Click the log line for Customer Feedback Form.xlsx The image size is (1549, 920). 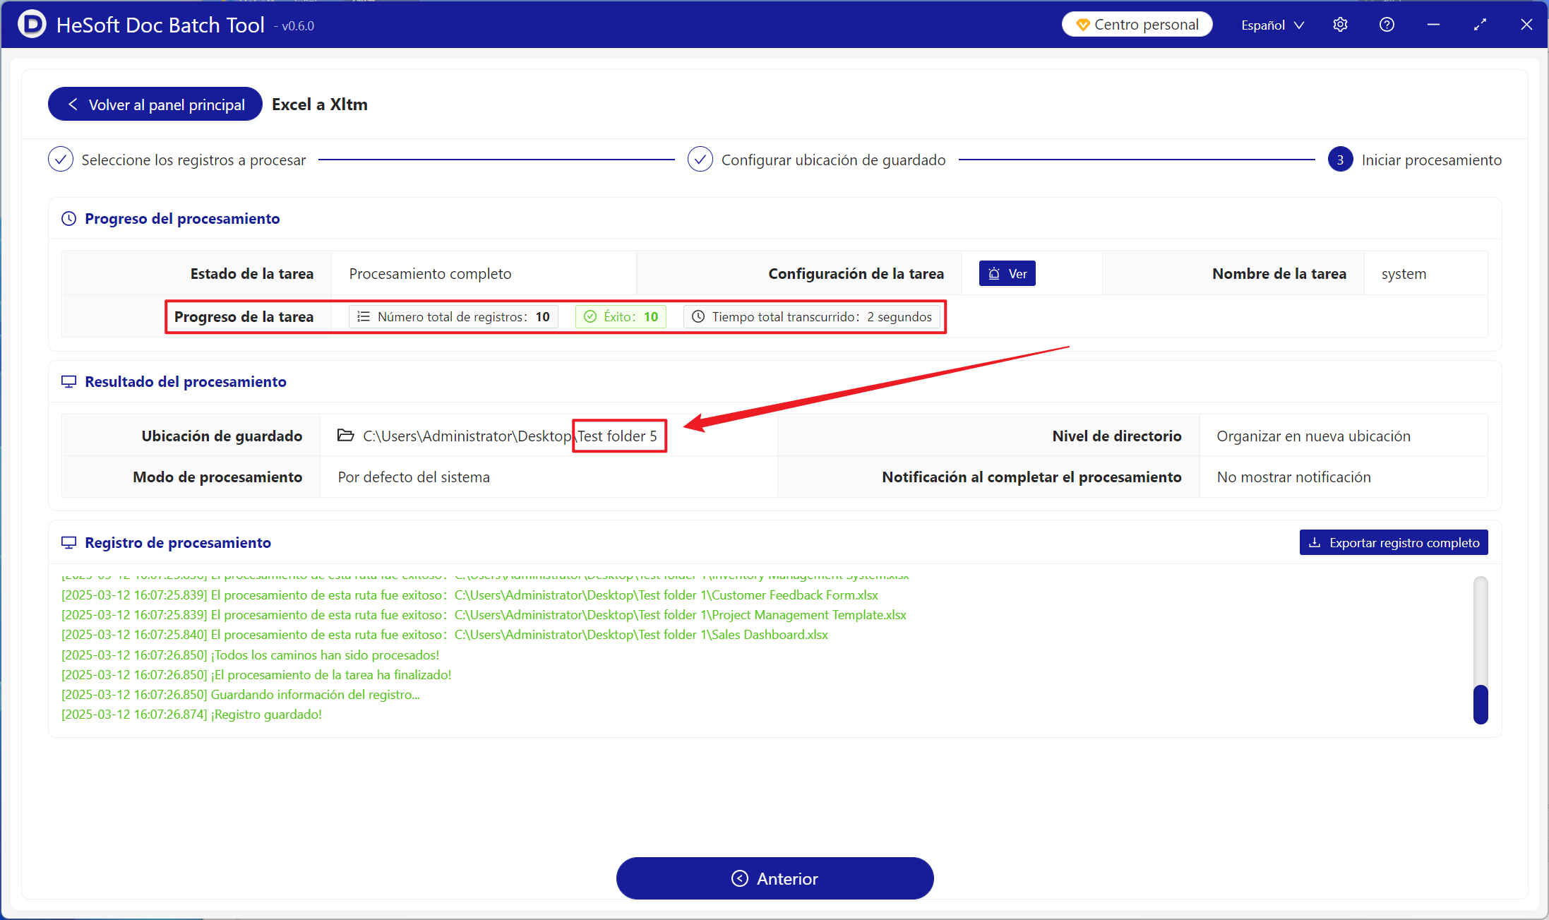470,595
